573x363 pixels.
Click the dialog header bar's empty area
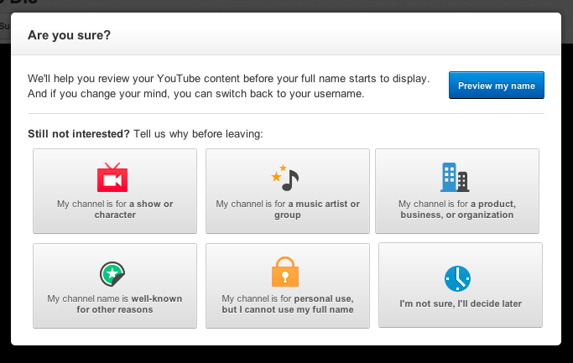(336, 35)
